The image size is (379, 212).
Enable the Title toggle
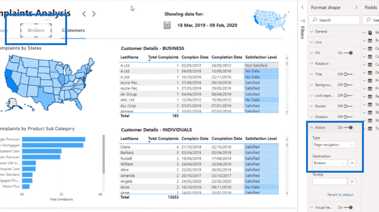click(x=348, y=74)
